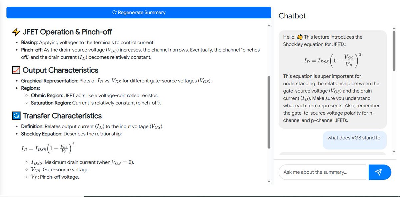Click the blue refresh icon beside Transfer Characteristics
The width and height of the screenshot is (400, 197).
pyautogui.click(x=16, y=116)
